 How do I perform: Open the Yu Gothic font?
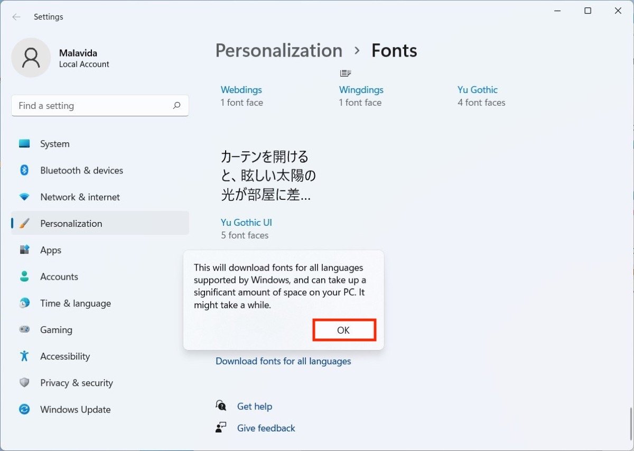click(478, 90)
